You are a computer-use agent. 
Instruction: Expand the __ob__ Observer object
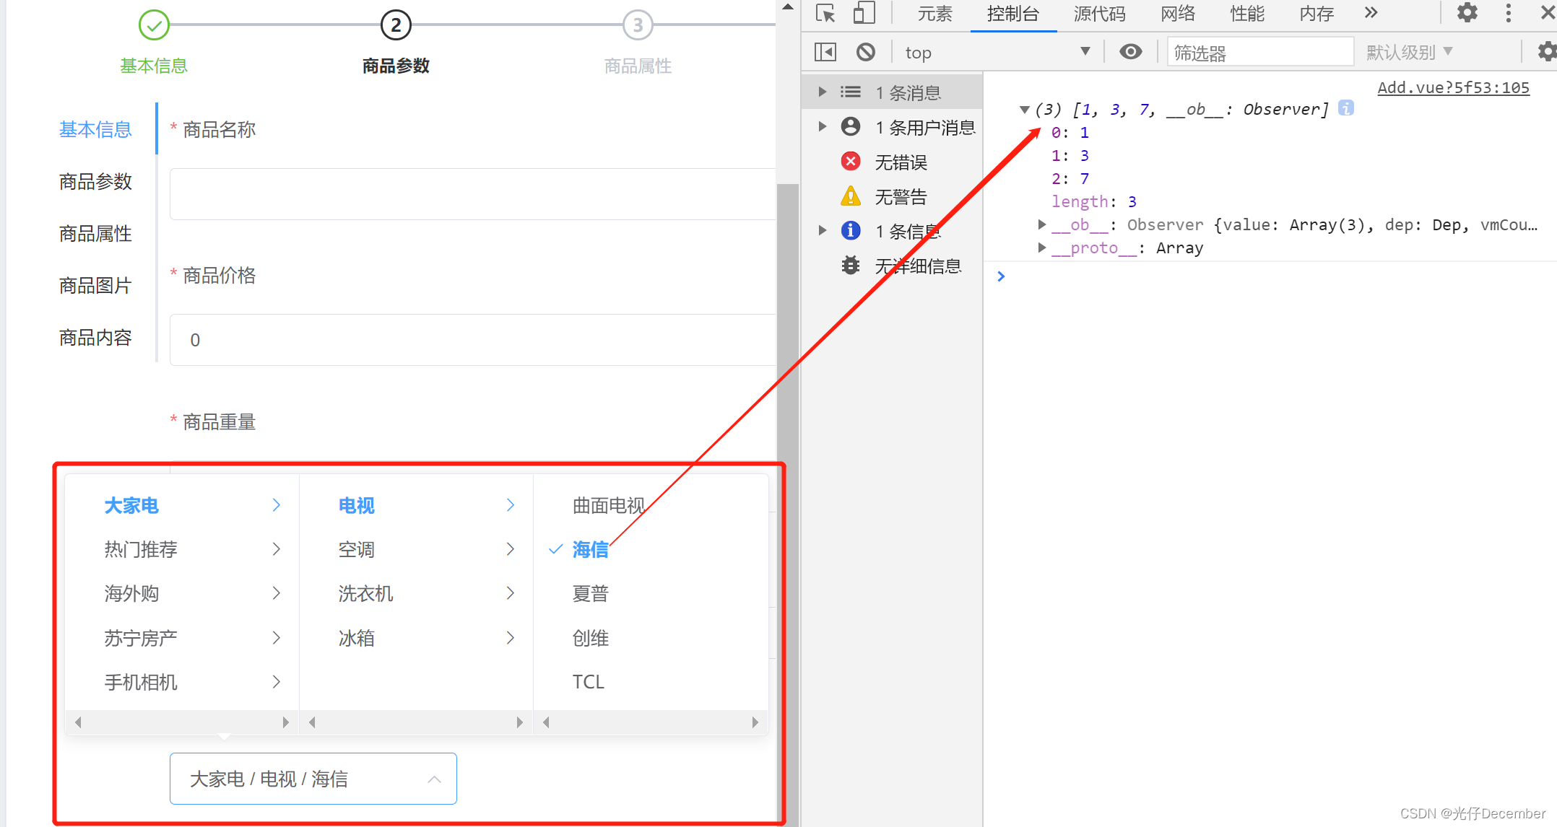coord(1041,224)
